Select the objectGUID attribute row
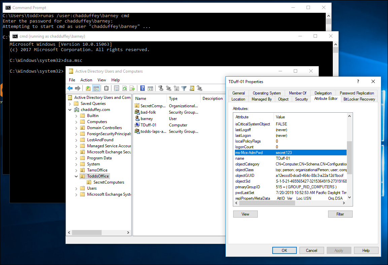Screen dimensions: 388x265 290,176
